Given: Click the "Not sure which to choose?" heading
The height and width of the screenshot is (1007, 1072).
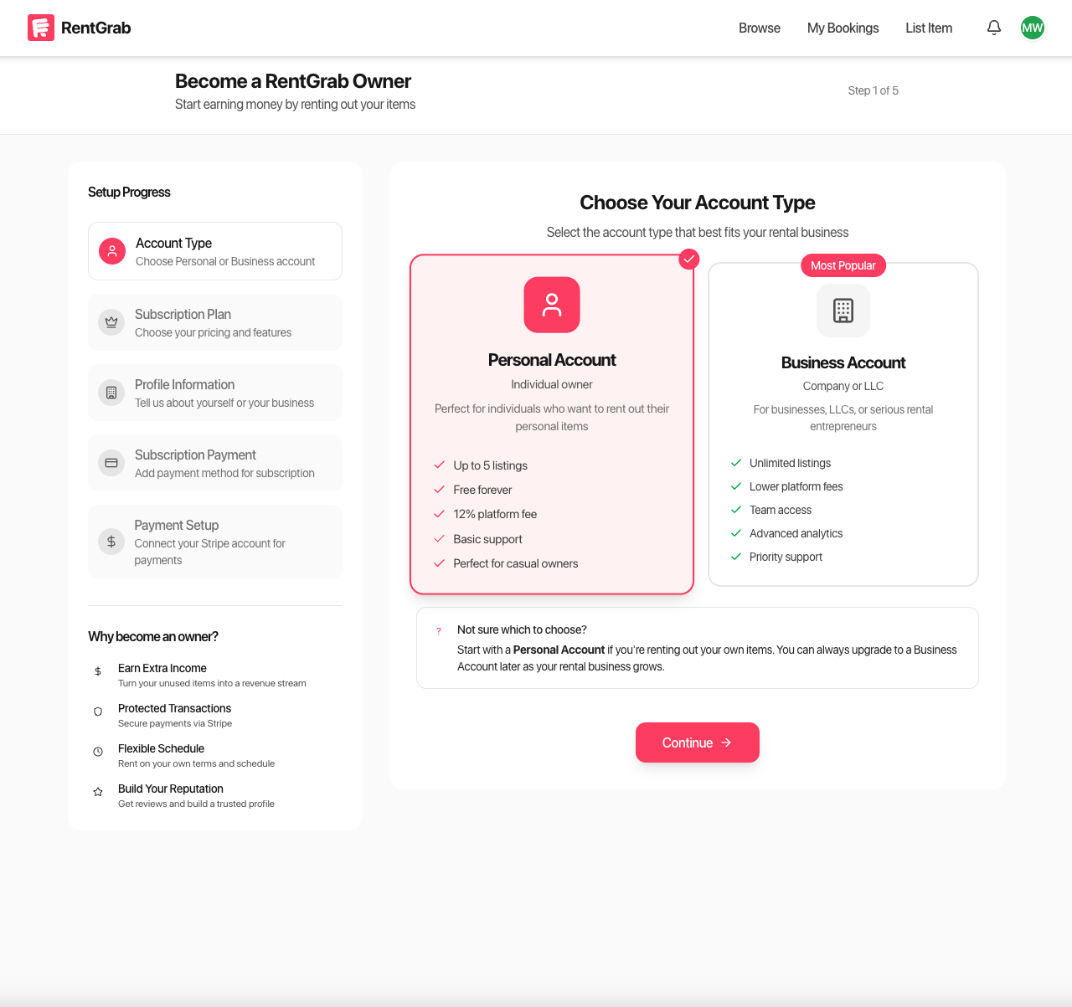Looking at the screenshot, I should (522, 629).
